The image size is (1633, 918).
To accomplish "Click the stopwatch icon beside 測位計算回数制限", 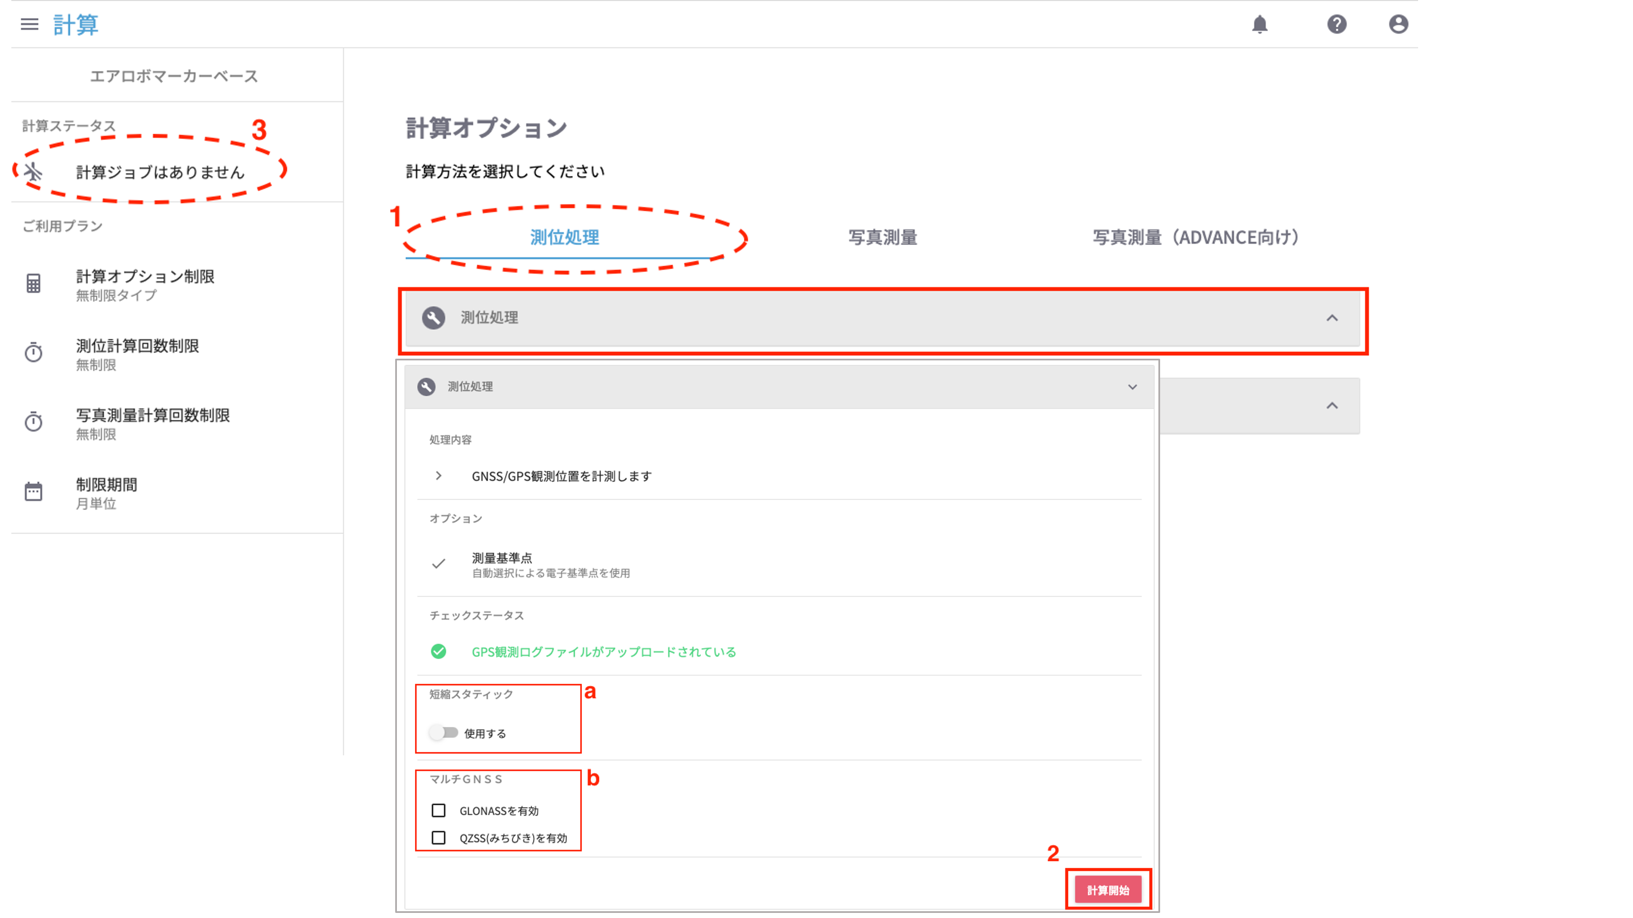I will [33, 353].
